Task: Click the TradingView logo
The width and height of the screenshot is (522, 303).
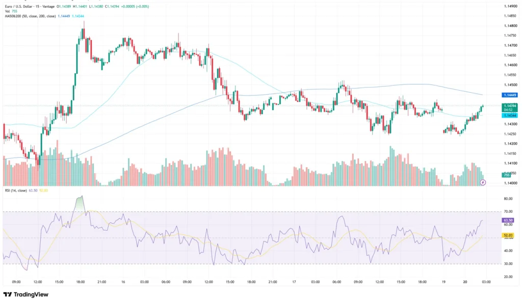Action: coord(26,294)
